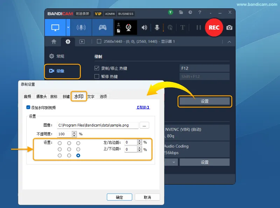Select top-center watermark position radio
Image resolution: width=280 pixels, height=208 pixels.
(x=69, y=143)
